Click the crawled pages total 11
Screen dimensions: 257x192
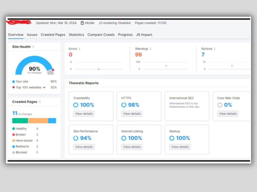(15, 113)
